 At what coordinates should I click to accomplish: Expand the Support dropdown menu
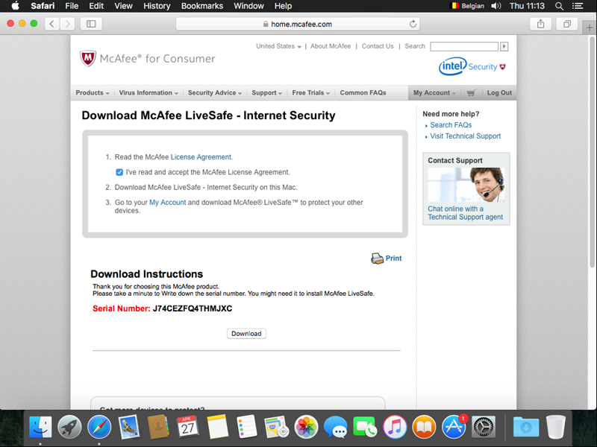pos(267,92)
